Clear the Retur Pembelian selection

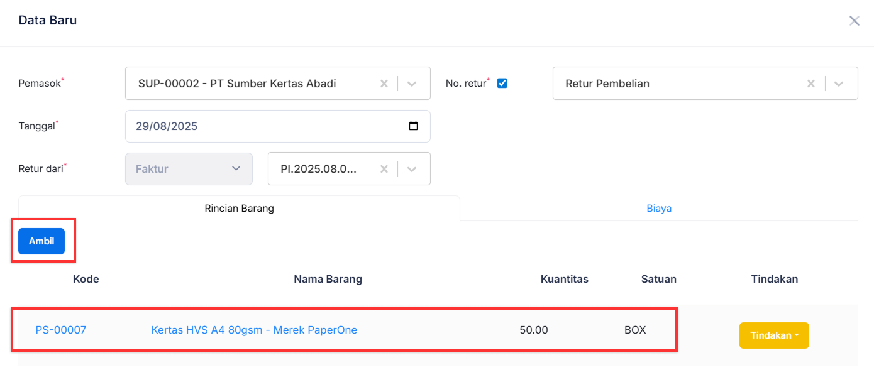810,83
